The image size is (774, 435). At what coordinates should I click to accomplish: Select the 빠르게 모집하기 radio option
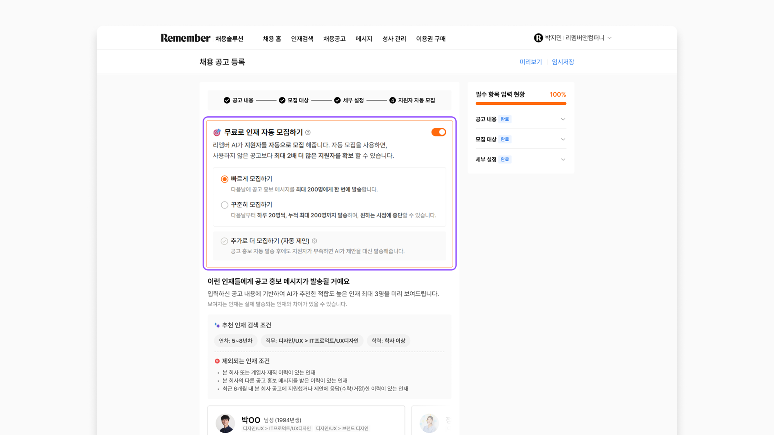pos(224,179)
